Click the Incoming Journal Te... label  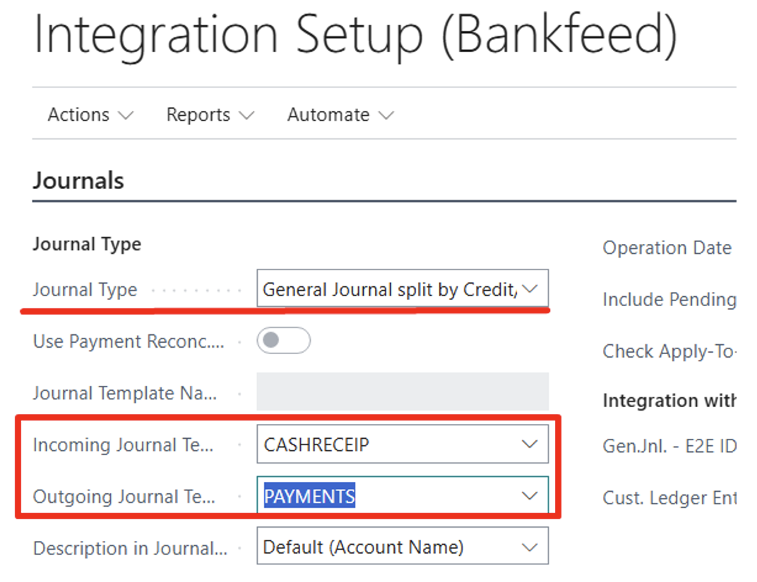tap(123, 444)
